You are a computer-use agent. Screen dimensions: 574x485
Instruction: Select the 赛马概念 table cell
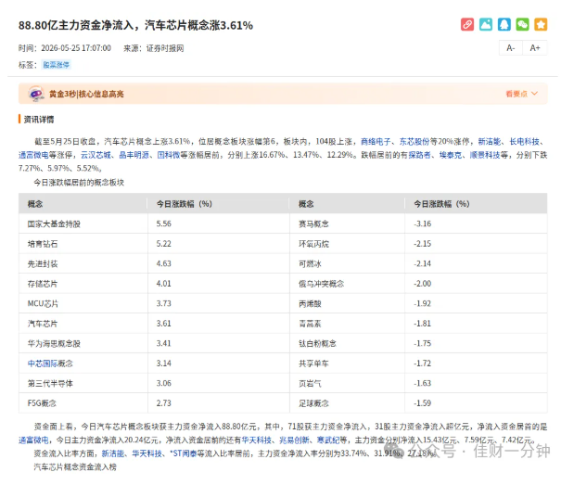pos(347,223)
